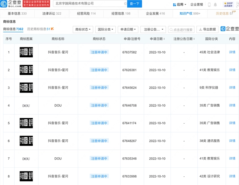Click application number 67646708
The width and height of the screenshot is (239, 185).
[130, 105]
